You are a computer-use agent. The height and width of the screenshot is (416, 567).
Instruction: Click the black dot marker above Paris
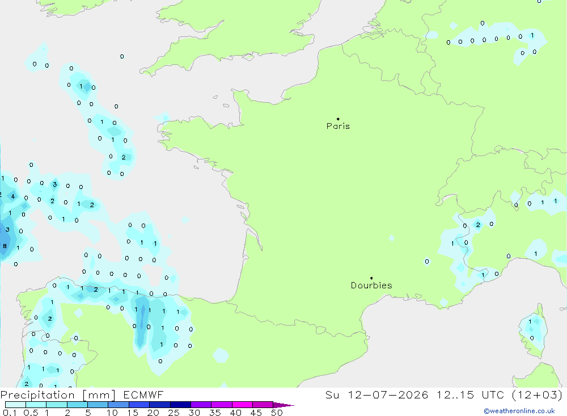tap(338, 119)
